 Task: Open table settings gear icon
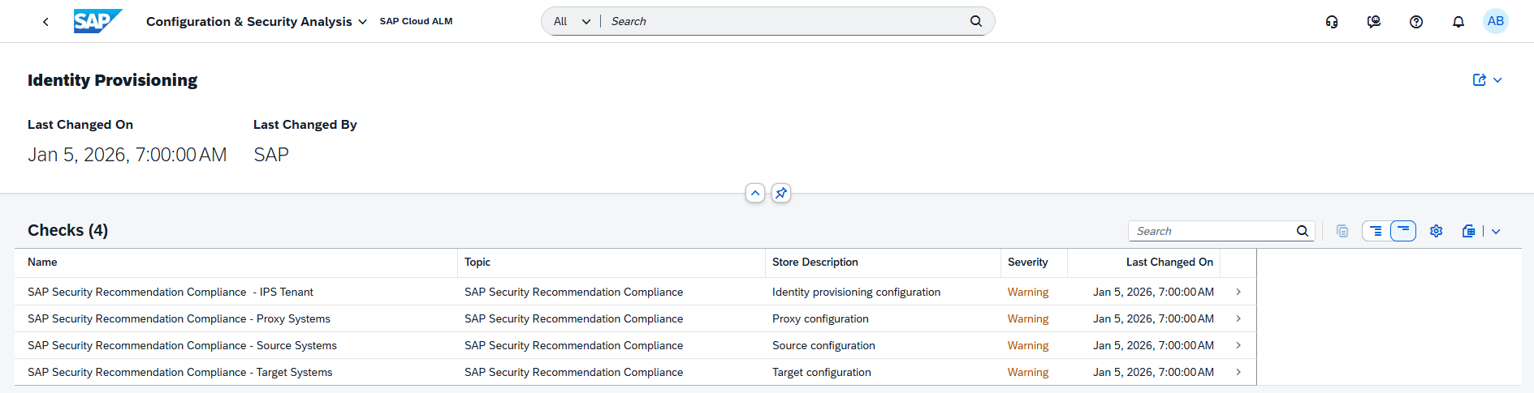pyautogui.click(x=1436, y=231)
